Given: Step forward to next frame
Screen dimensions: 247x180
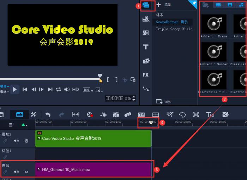Looking at the screenshot, I should click(41, 90).
